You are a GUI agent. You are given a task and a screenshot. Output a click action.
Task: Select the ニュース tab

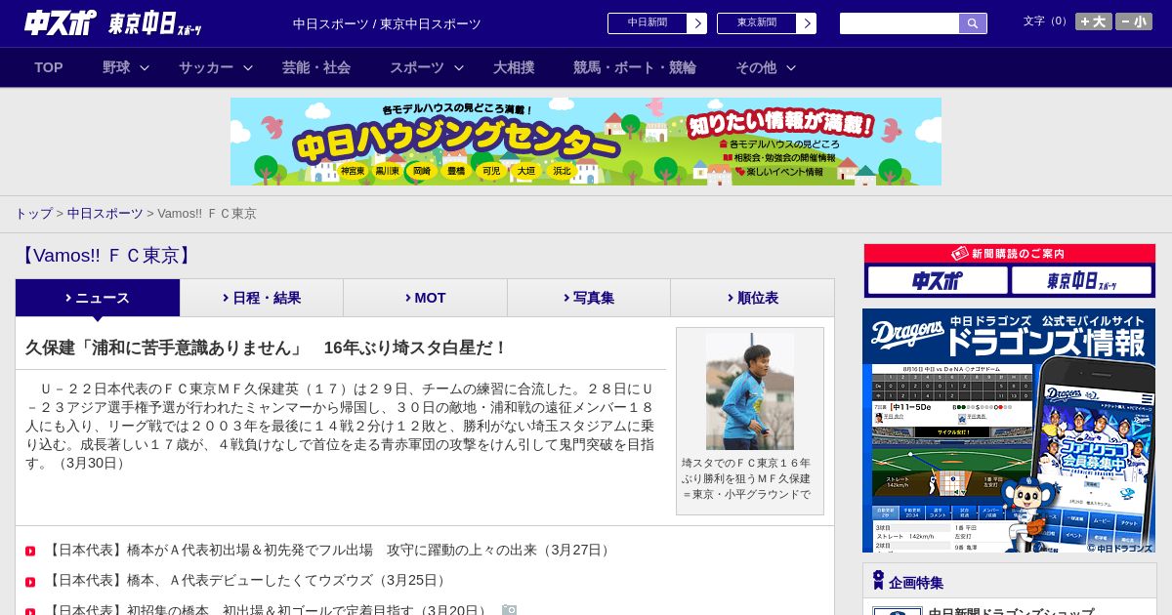(x=98, y=298)
